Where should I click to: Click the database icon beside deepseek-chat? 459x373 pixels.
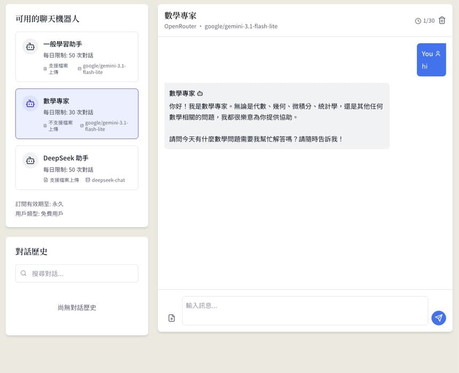(x=88, y=180)
